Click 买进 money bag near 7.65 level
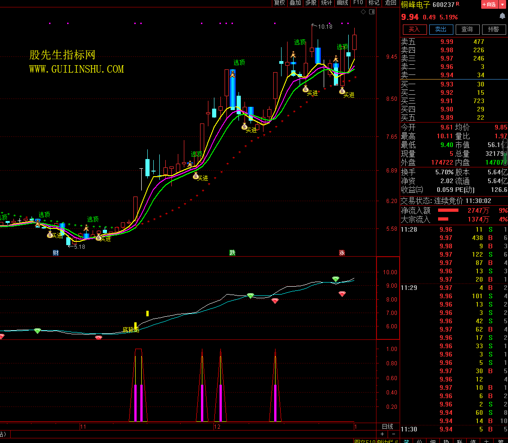Viewport: 508px width, 443px height. click(x=245, y=127)
